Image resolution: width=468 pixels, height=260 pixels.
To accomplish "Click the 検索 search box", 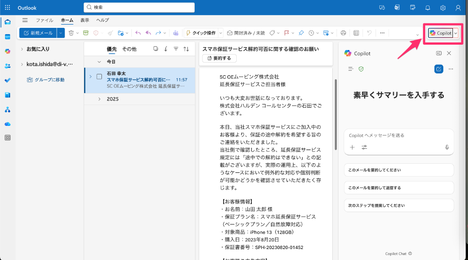I will pos(139,7).
